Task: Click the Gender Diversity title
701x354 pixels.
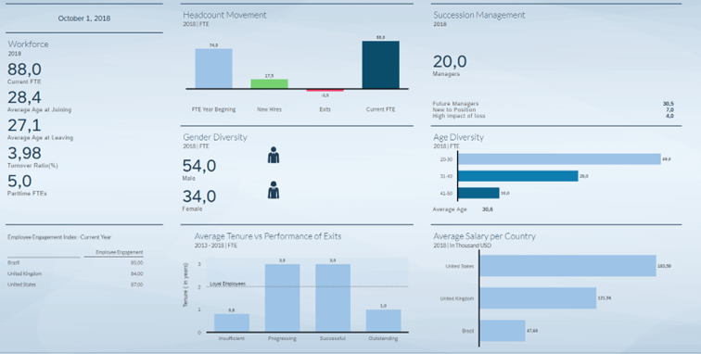Action: (215, 137)
